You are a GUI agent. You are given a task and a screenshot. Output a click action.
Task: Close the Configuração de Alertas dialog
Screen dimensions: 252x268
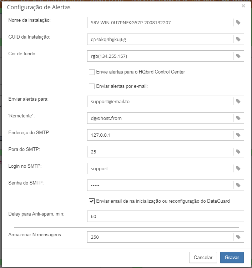(243, 6)
